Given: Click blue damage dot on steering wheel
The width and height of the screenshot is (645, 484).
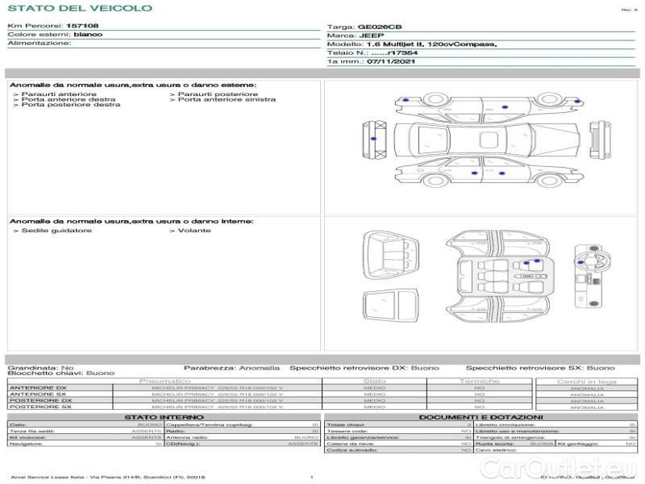Looking at the screenshot, I should 580,261.
